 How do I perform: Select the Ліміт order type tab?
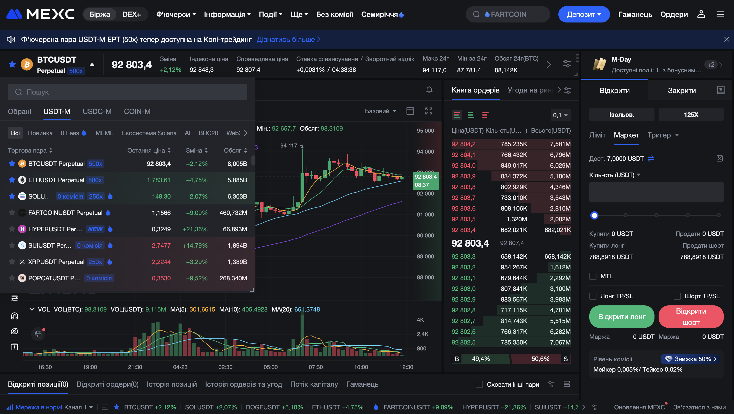(x=597, y=135)
